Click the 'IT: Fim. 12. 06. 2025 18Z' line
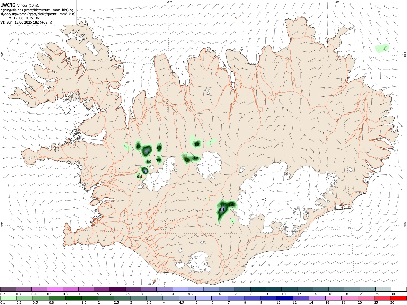This screenshot has height=305, width=407. [20, 18]
